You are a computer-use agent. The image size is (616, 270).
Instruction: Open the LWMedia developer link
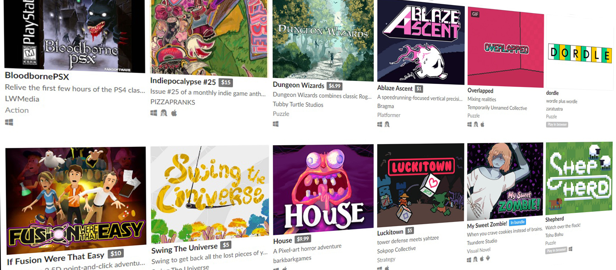pyautogui.click(x=22, y=99)
